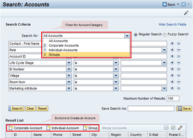This screenshot has width=193, height=138.
Task: Click the Save search button
Action: pos(184,109)
